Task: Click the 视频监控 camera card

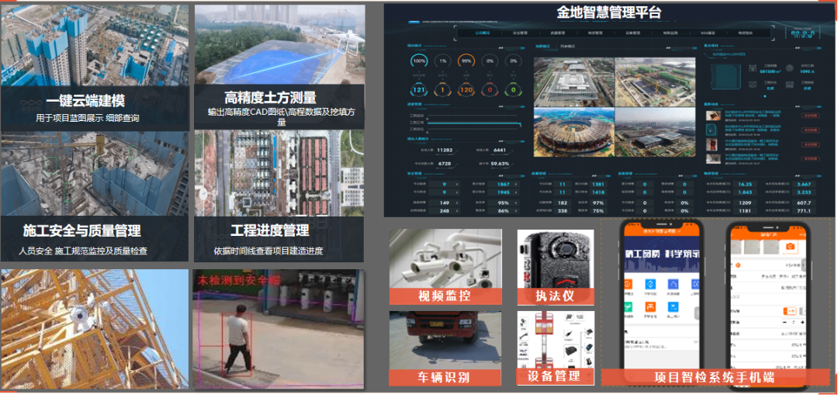Action: tap(445, 267)
